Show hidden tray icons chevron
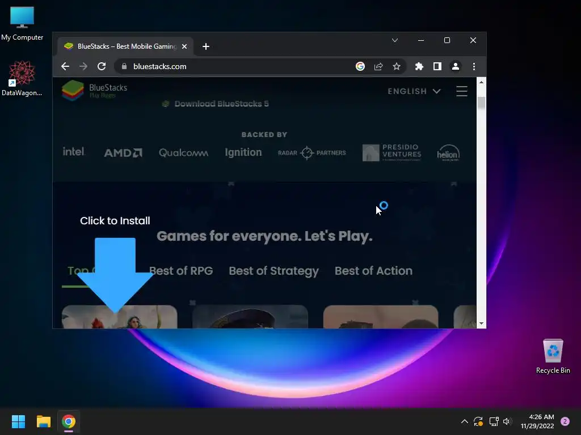The height and width of the screenshot is (435, 581). click(x=464, y=421)
